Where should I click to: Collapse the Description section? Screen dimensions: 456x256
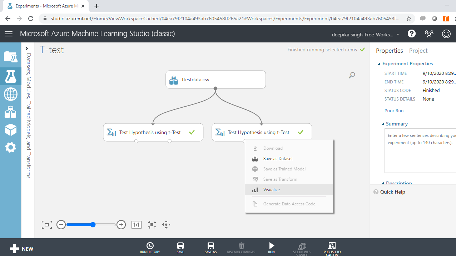(383, 183)
